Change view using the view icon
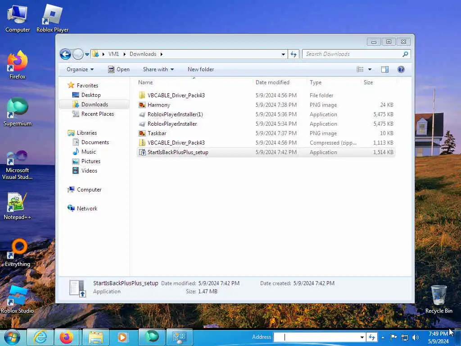Image resolution: width=461 pixels, height=346 pixels. 360,69
